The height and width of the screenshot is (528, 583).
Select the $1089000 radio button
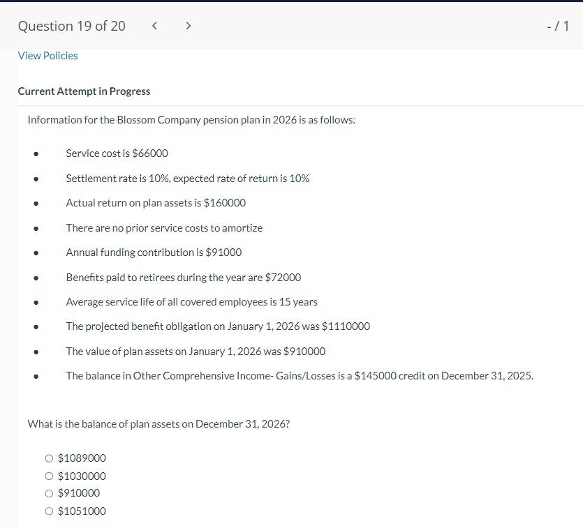click(49, 458)
